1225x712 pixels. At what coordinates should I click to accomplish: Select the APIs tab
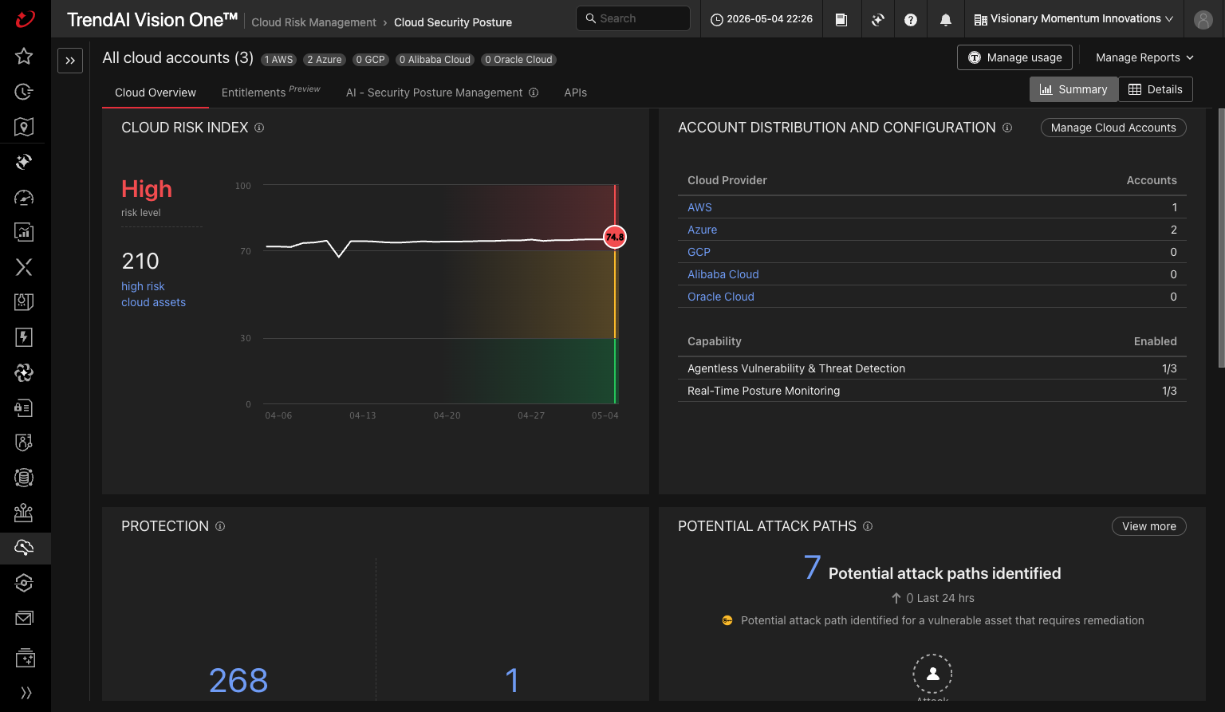click(x=575, y=92)
